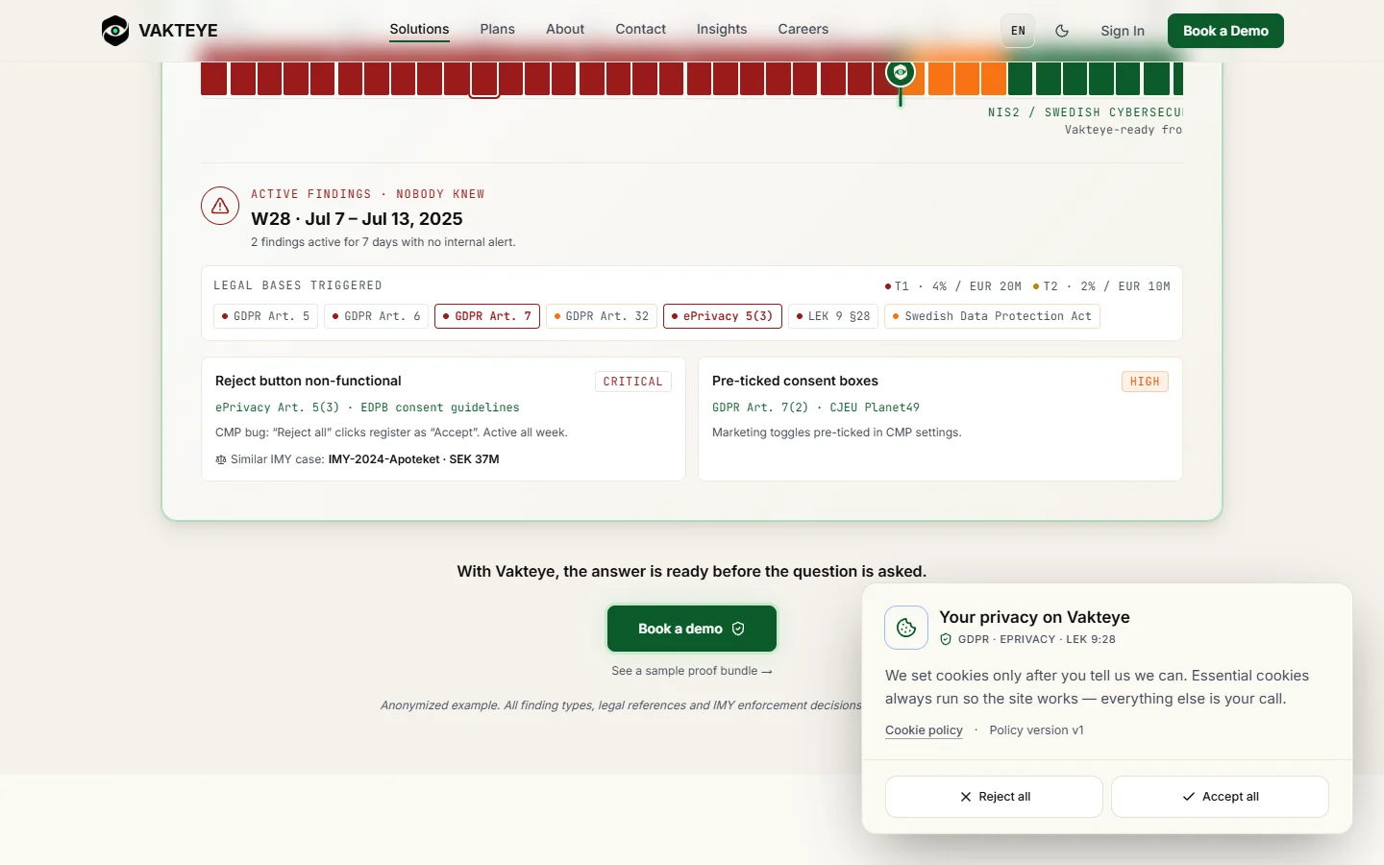This screenshot has height=865, width=1384.
Task: Click the HIGH severity badge
Action: (x=1145, y=382)
